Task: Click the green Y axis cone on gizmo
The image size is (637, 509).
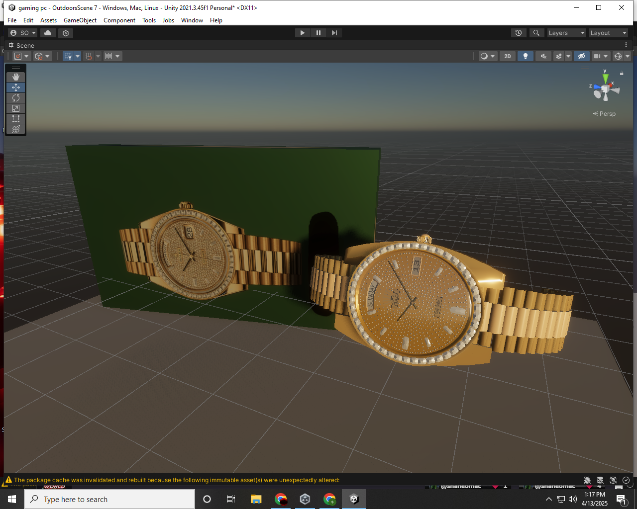Action: pyautogui.click(x=605, y=79)
